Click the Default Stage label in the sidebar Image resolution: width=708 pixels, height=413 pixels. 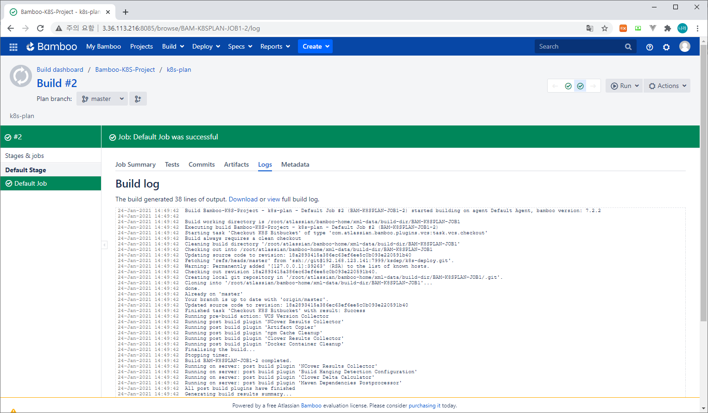coord(25,170)
